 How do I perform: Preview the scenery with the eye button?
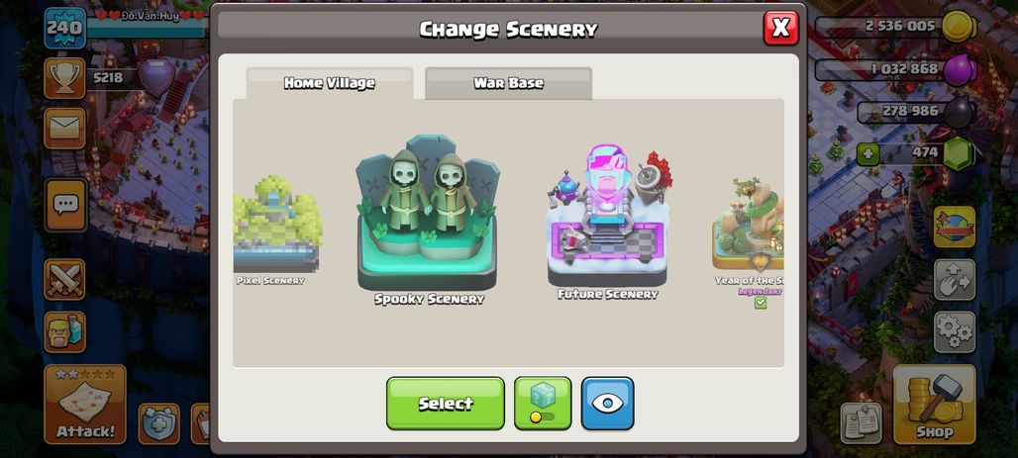pos(607,403)
